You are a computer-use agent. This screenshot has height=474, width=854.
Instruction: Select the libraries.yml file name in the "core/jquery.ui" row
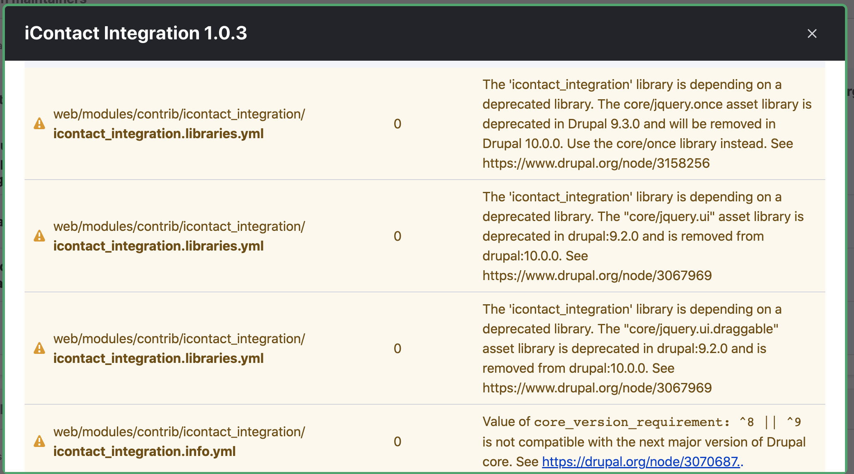point(158,246)
